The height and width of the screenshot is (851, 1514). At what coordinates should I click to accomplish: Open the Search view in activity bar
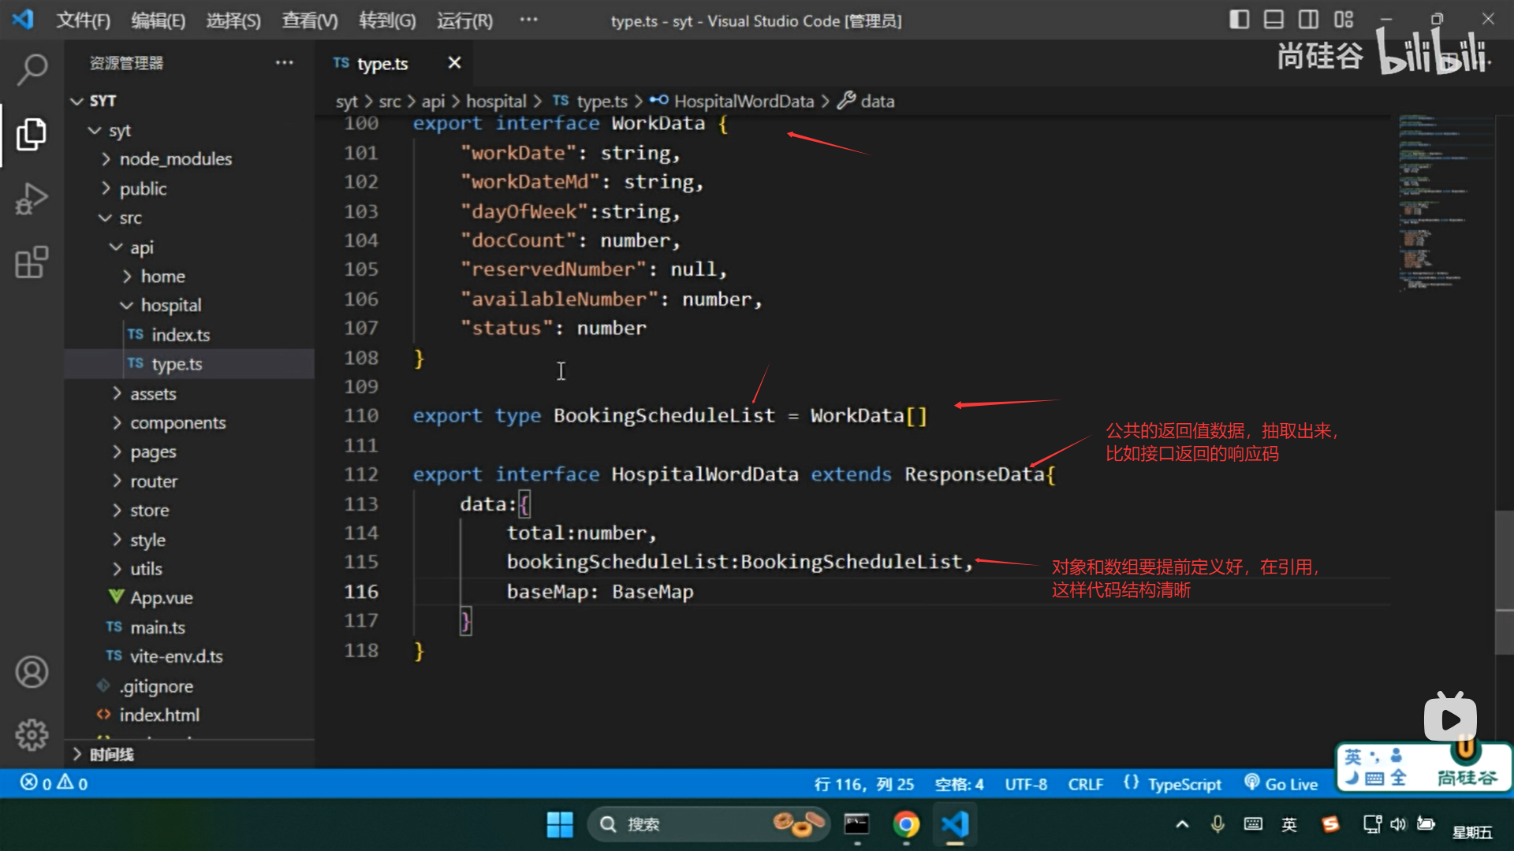[32, 69]
